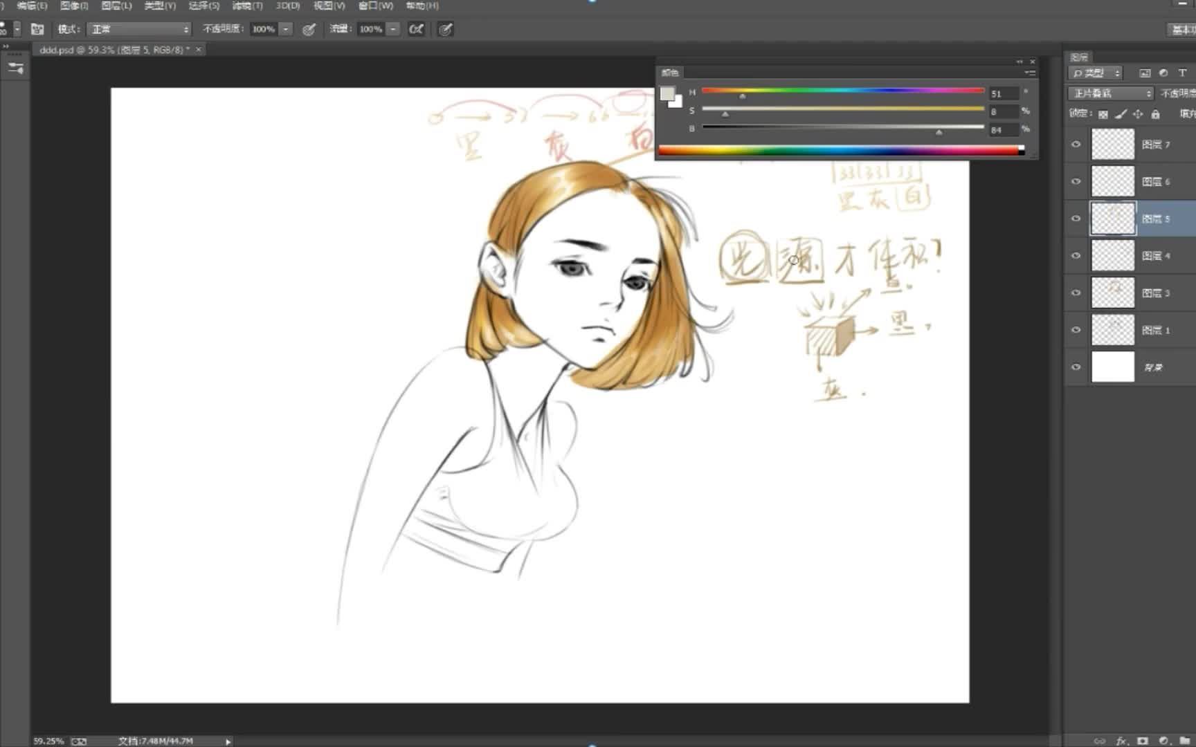
Task: Click status bar document info icon
Action: [x=79, y=741]
